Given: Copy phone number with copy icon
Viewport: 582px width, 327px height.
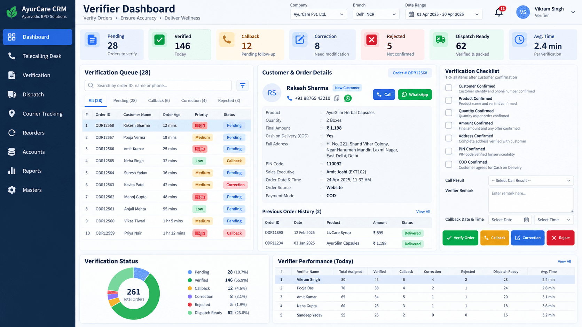Looking at the screenshot, I should point(337,98).
